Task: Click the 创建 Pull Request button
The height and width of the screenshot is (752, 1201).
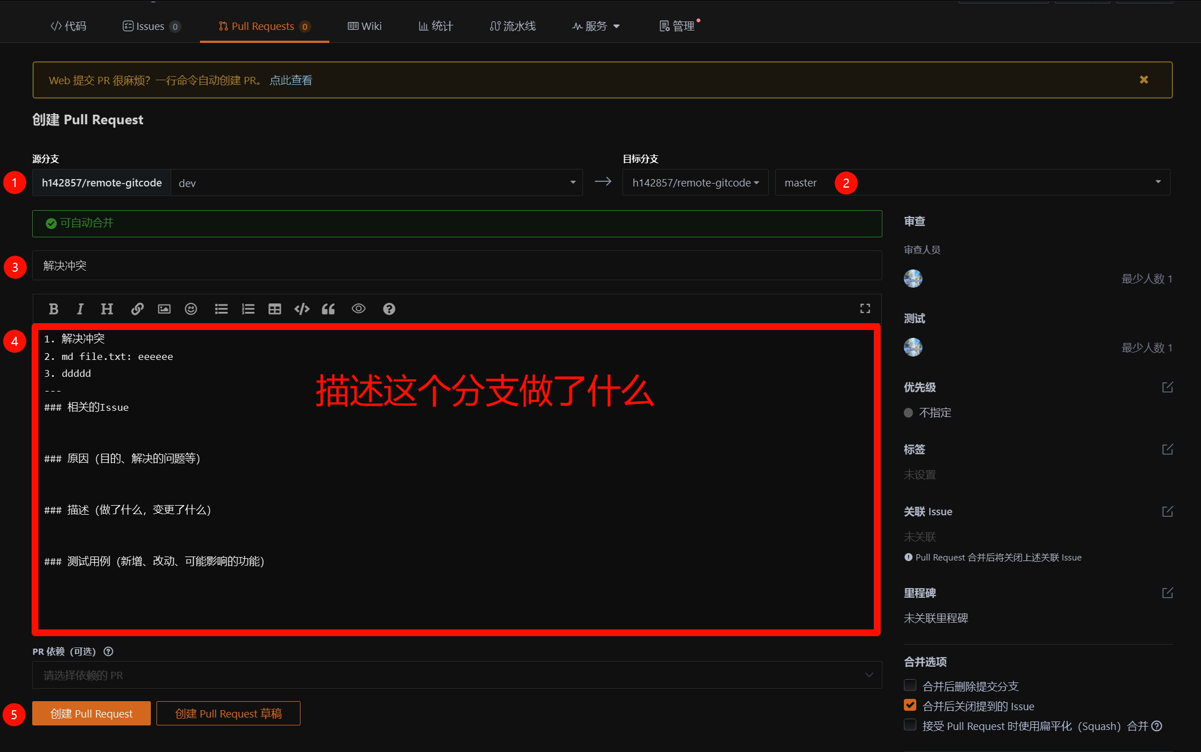Action: (x=92, y=714)
